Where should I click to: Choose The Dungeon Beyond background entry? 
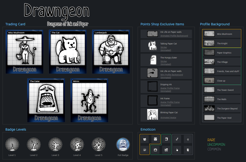[222, 109]
